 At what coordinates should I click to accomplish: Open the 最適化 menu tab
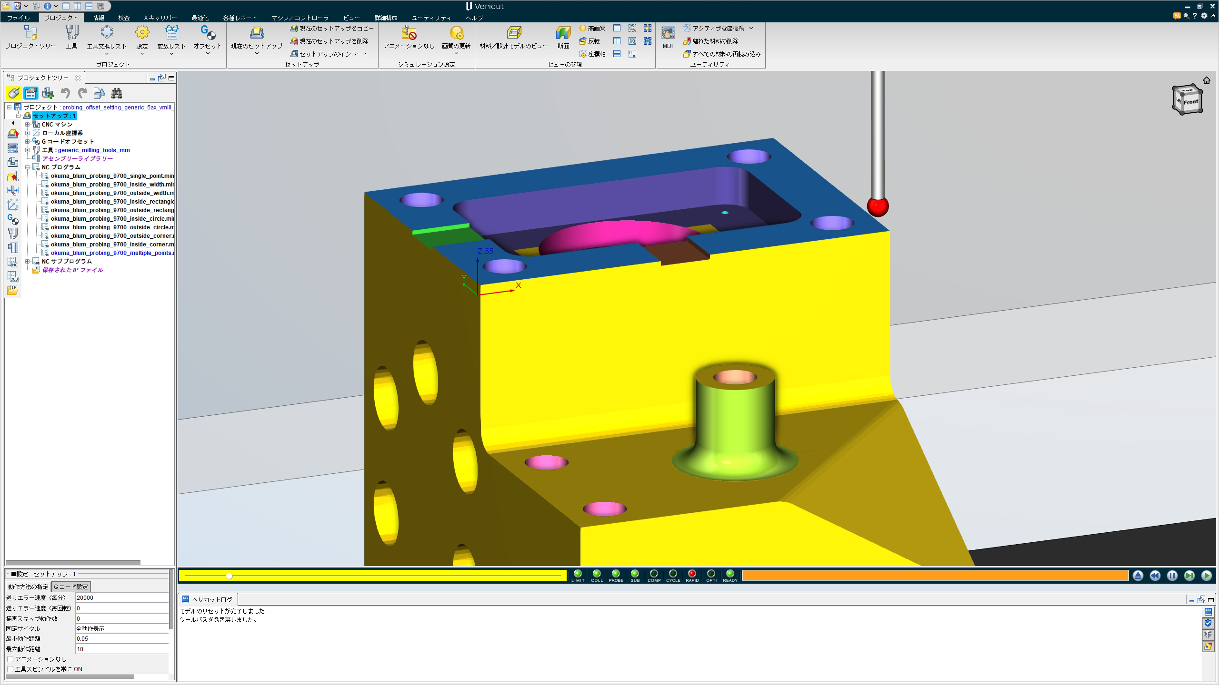(x=200, y=18)
